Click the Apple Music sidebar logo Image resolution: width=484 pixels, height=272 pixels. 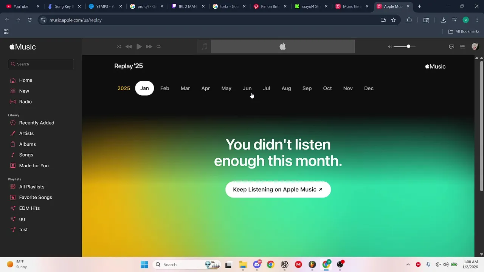point(23,47)
